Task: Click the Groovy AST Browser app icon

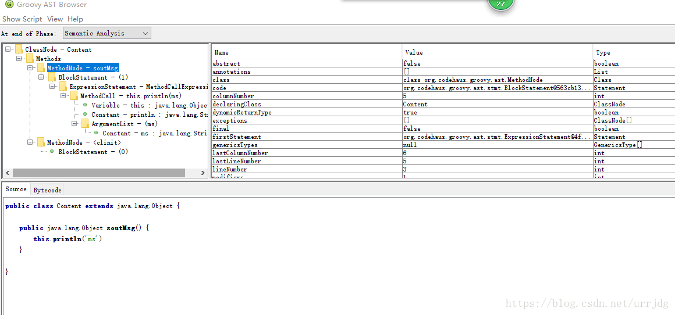Action: coord(9,4)
